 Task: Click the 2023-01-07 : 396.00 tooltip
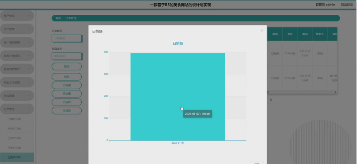point(198,114)
